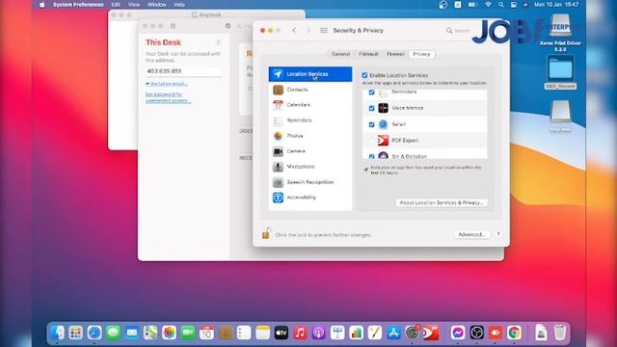Open the Apple menu

tap(41, 5)
